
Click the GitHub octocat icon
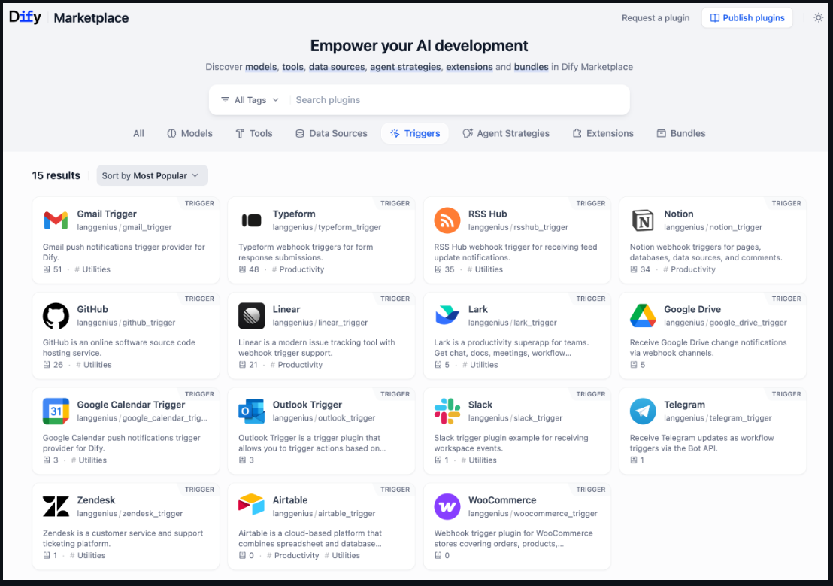(56, 316)
